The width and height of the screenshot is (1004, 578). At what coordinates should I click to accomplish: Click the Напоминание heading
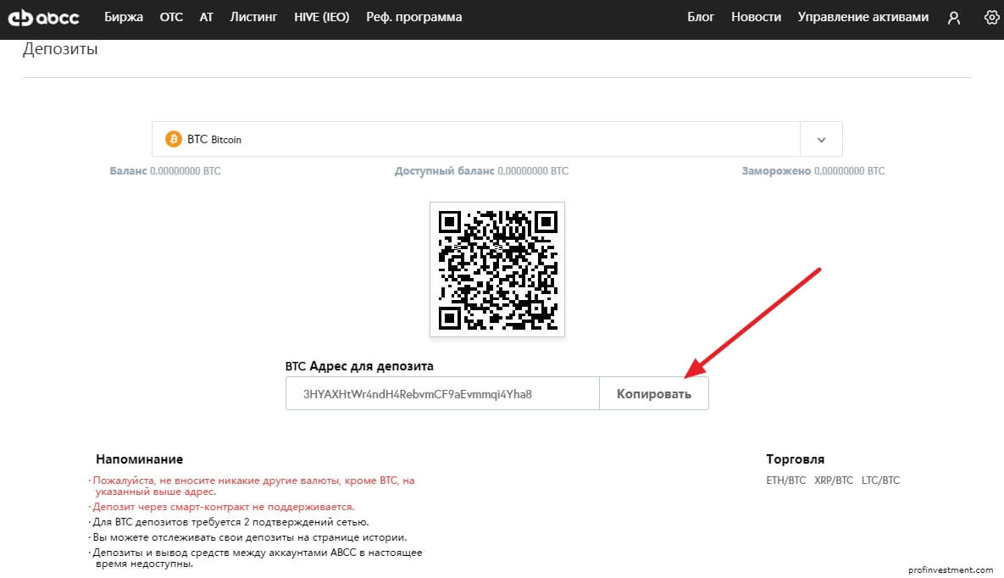pyautogui.click(x=140, y=459)
